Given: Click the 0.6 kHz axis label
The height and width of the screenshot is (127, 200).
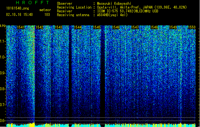Looking at the screenshot, I should [x=3, y=121].
